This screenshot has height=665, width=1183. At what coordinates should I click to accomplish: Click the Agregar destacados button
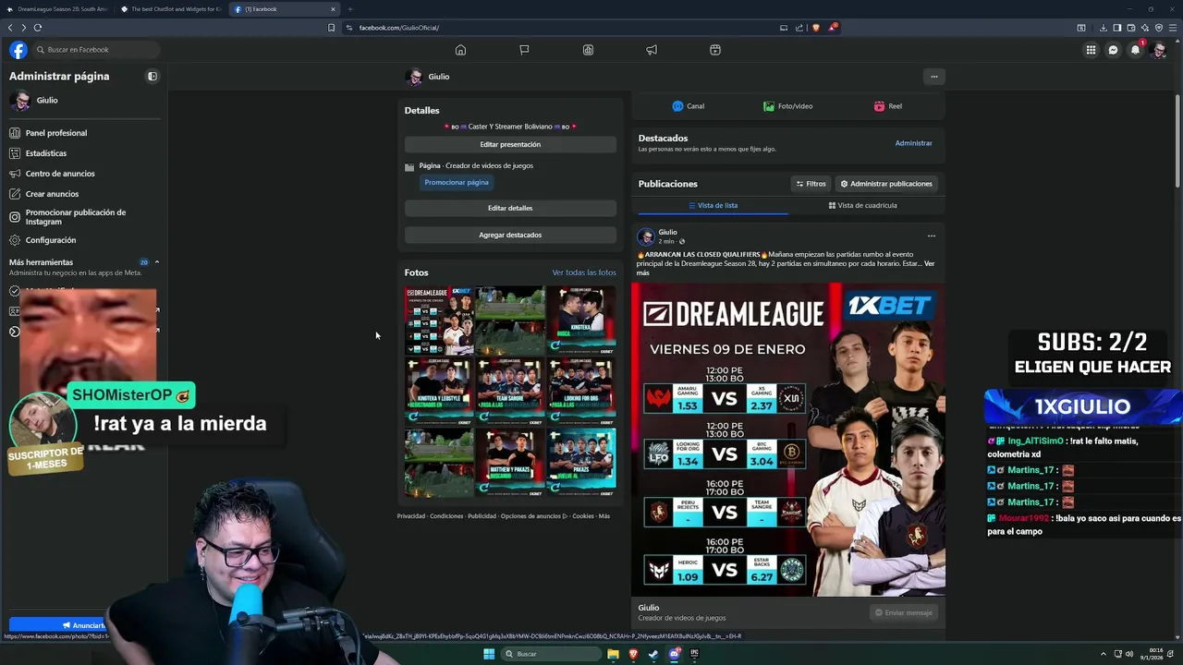510,235
